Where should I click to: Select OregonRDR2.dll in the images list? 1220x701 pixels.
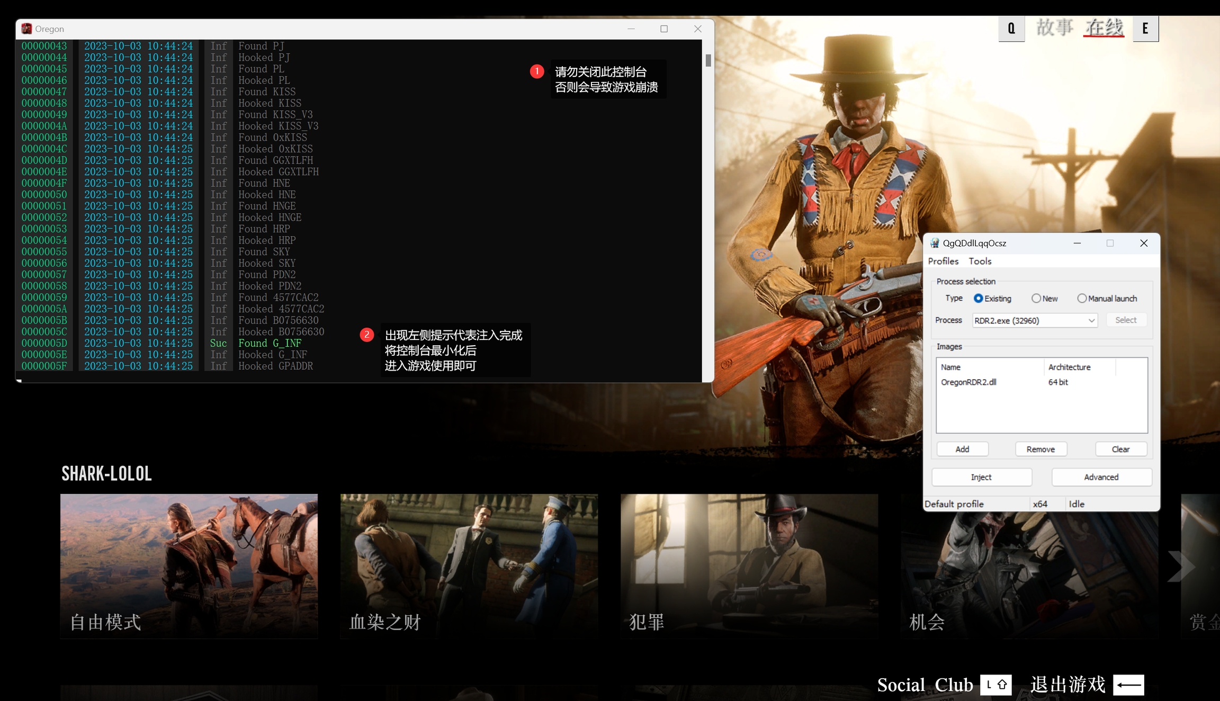[968, 382]
